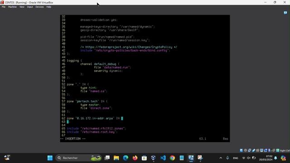Click line 57 zone "pmrtech.tech"
This screenshot has width=290, height=163.
[87, 101]
